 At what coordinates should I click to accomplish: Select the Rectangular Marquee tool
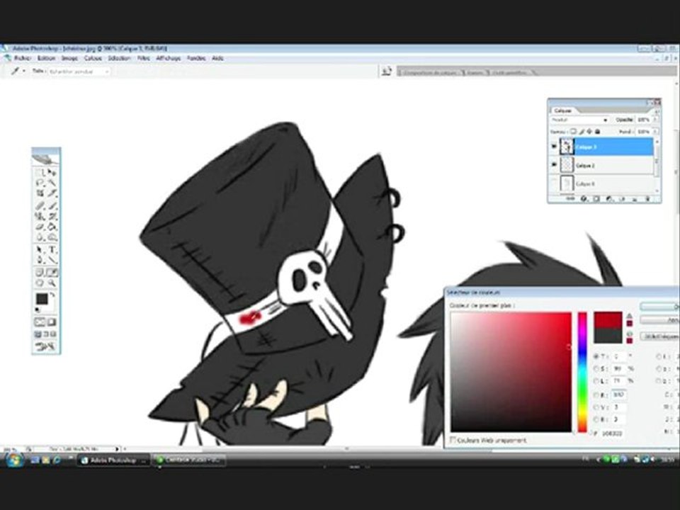click(40, 173)
